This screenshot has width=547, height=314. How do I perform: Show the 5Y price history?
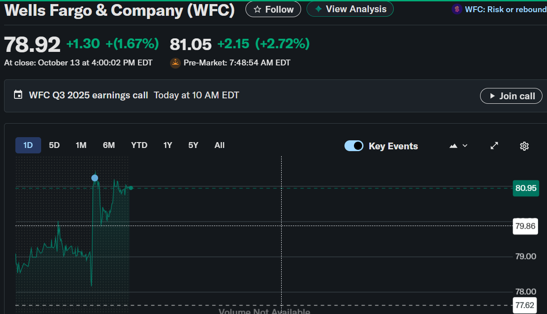click(193, 145)
